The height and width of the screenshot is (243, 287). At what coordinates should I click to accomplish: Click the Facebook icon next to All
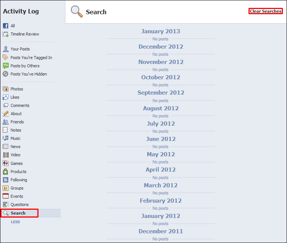point(6,26)
